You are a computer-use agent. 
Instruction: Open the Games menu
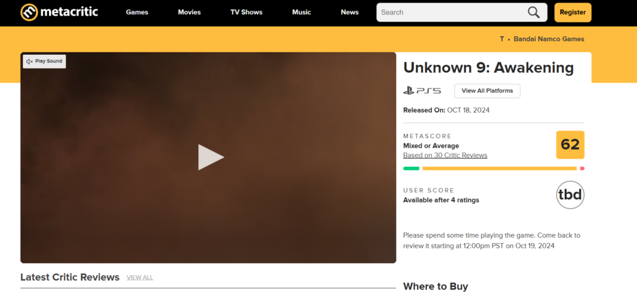coord(137,12)
